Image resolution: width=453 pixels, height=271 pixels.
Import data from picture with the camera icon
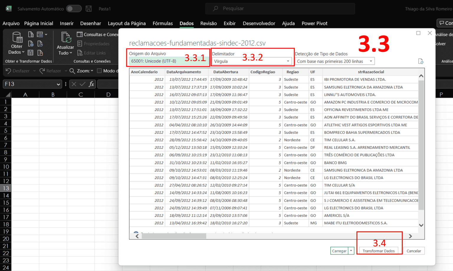(40, 34)
